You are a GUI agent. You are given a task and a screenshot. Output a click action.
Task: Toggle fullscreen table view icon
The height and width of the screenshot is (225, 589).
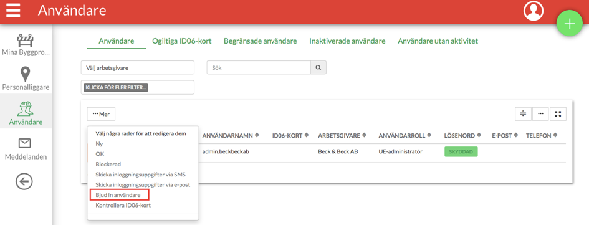[x=558, y=114]
